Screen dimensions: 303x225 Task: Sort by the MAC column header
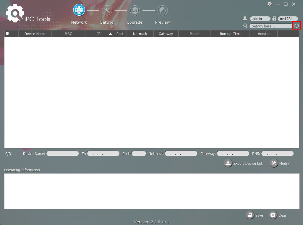coord(68,34)
